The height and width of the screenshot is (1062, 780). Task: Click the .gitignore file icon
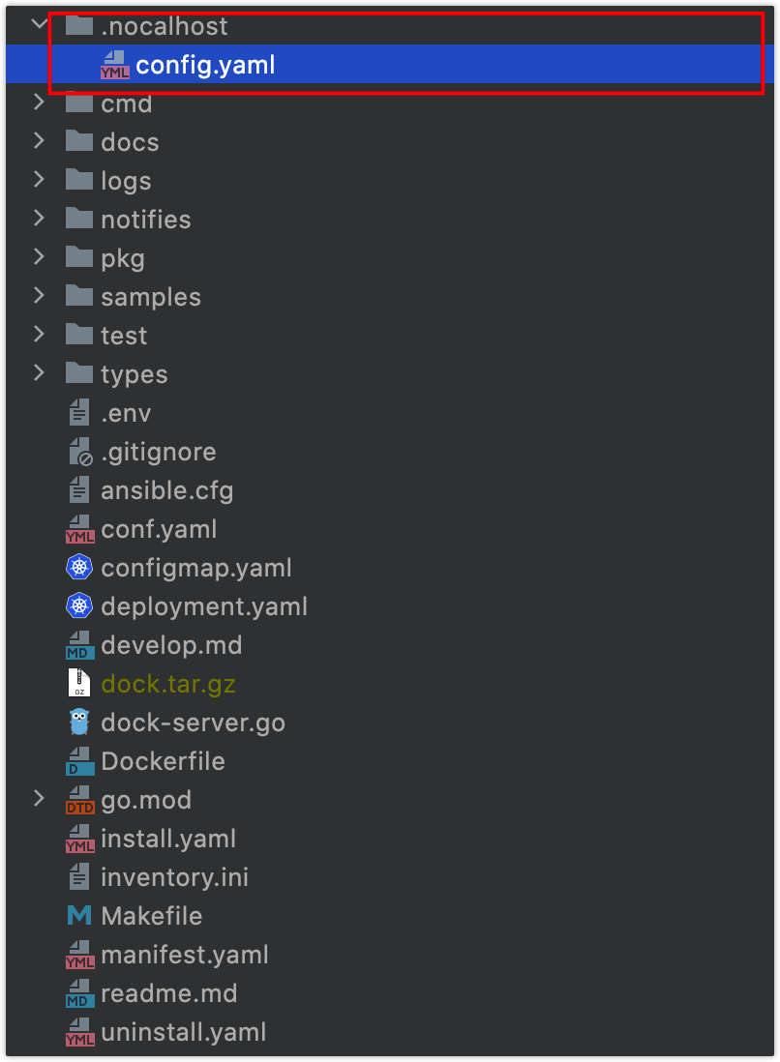(79, 452)
